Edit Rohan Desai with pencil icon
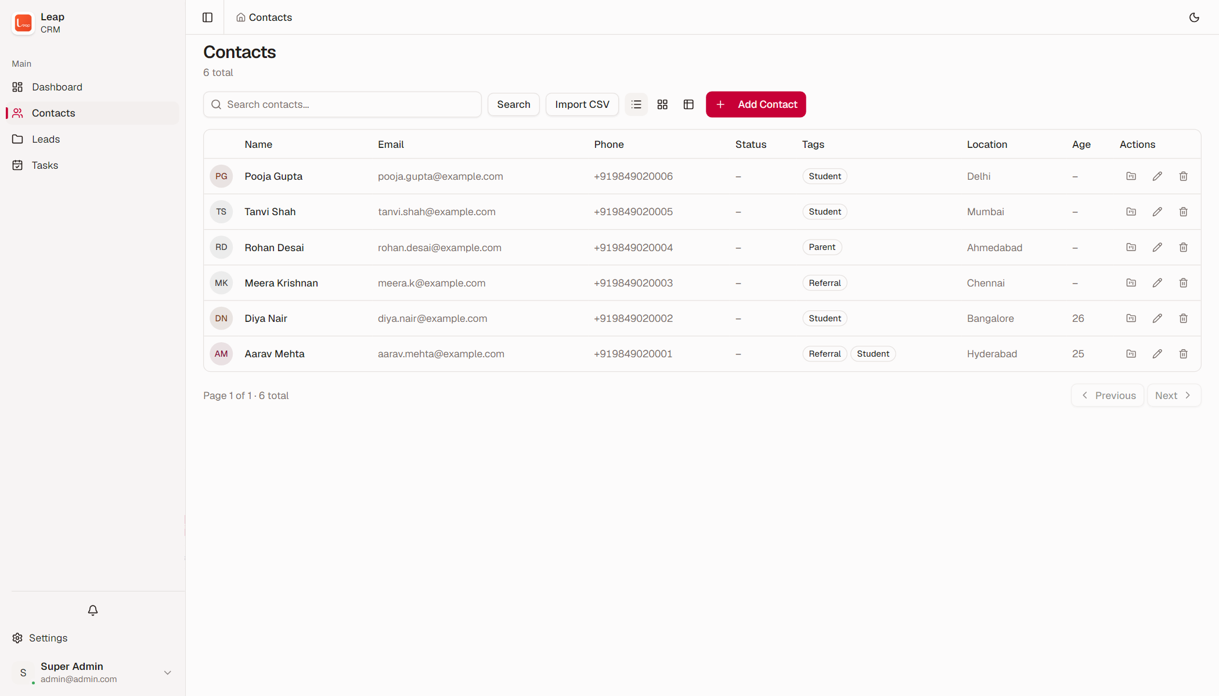Viewport: 1219px width, 696px height. tap(1157, 247)
